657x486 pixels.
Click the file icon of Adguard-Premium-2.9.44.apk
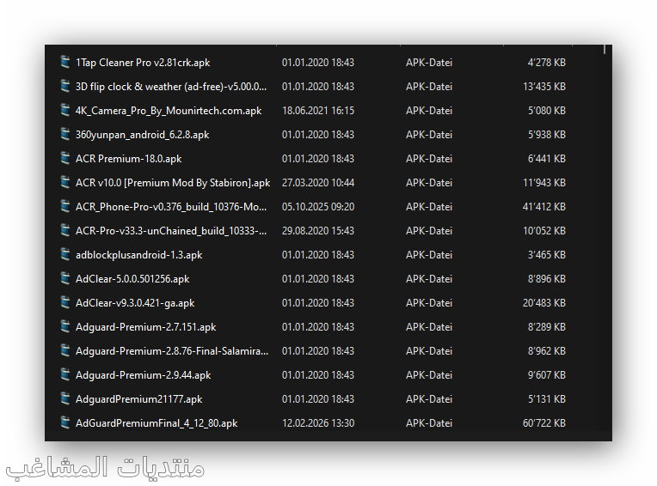pyautogui.click(x=65, y=374)
